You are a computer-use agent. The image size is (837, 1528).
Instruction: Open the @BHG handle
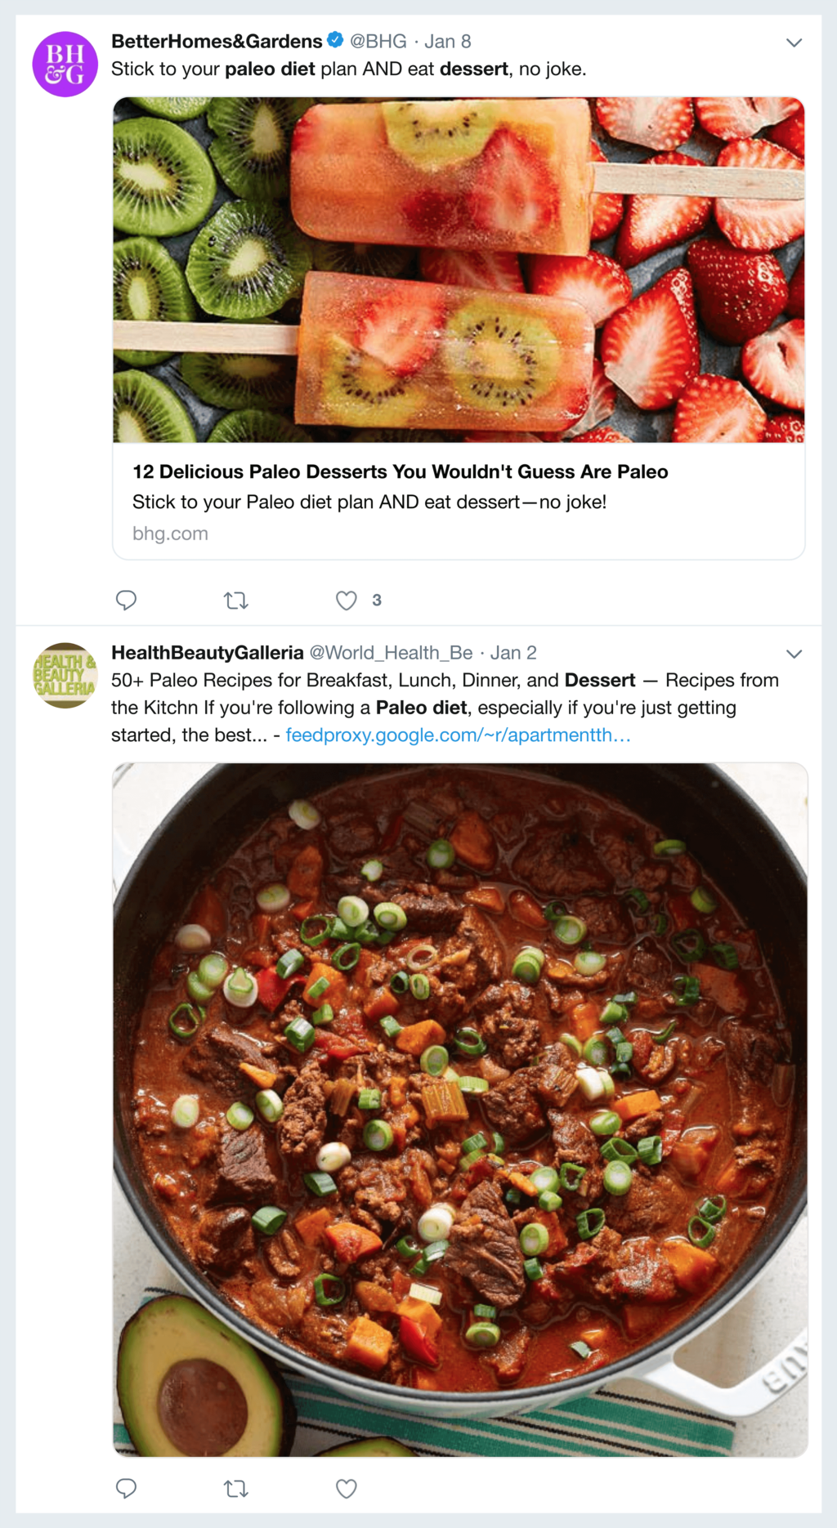(378, 41)
